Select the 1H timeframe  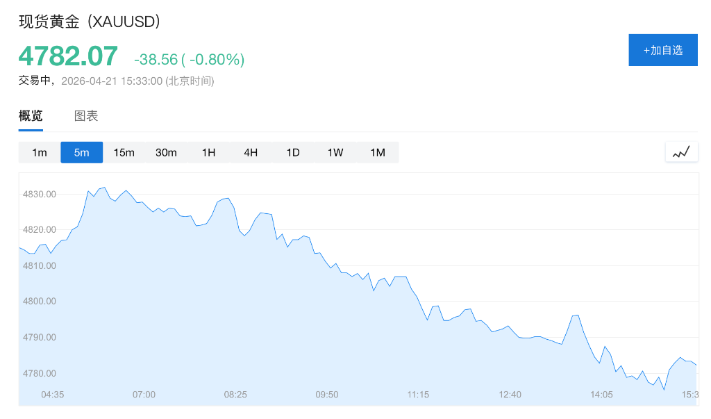[208, 152]
